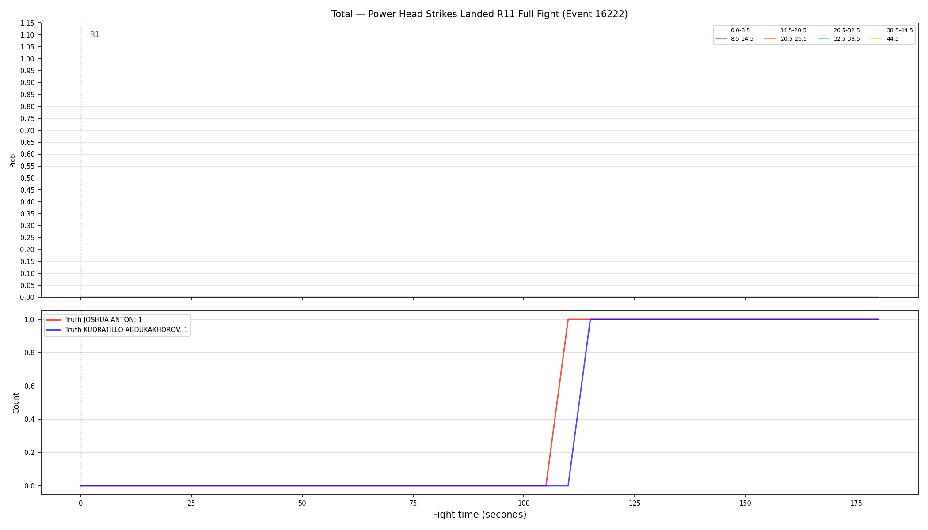Select the 20.5-26.5 legend entry

tap(785, 39)
